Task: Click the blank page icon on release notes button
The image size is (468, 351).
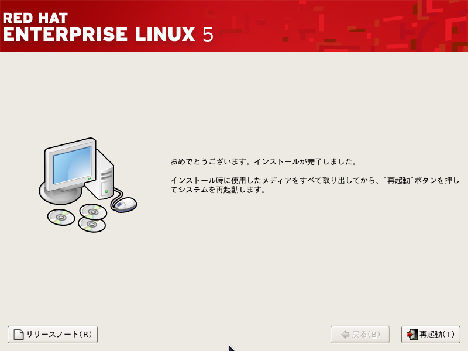Action: tap(19, 334)
